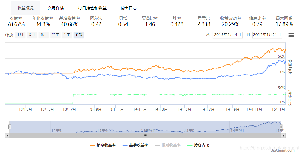Click the 收益波动率 value 20.29%
The image size is (302, 153).
coord(231,24)
